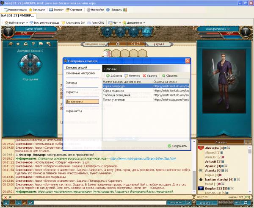Click the Чат toolbar icon
Viewport: 254px width, 208px height.
(x=110, y=23)
